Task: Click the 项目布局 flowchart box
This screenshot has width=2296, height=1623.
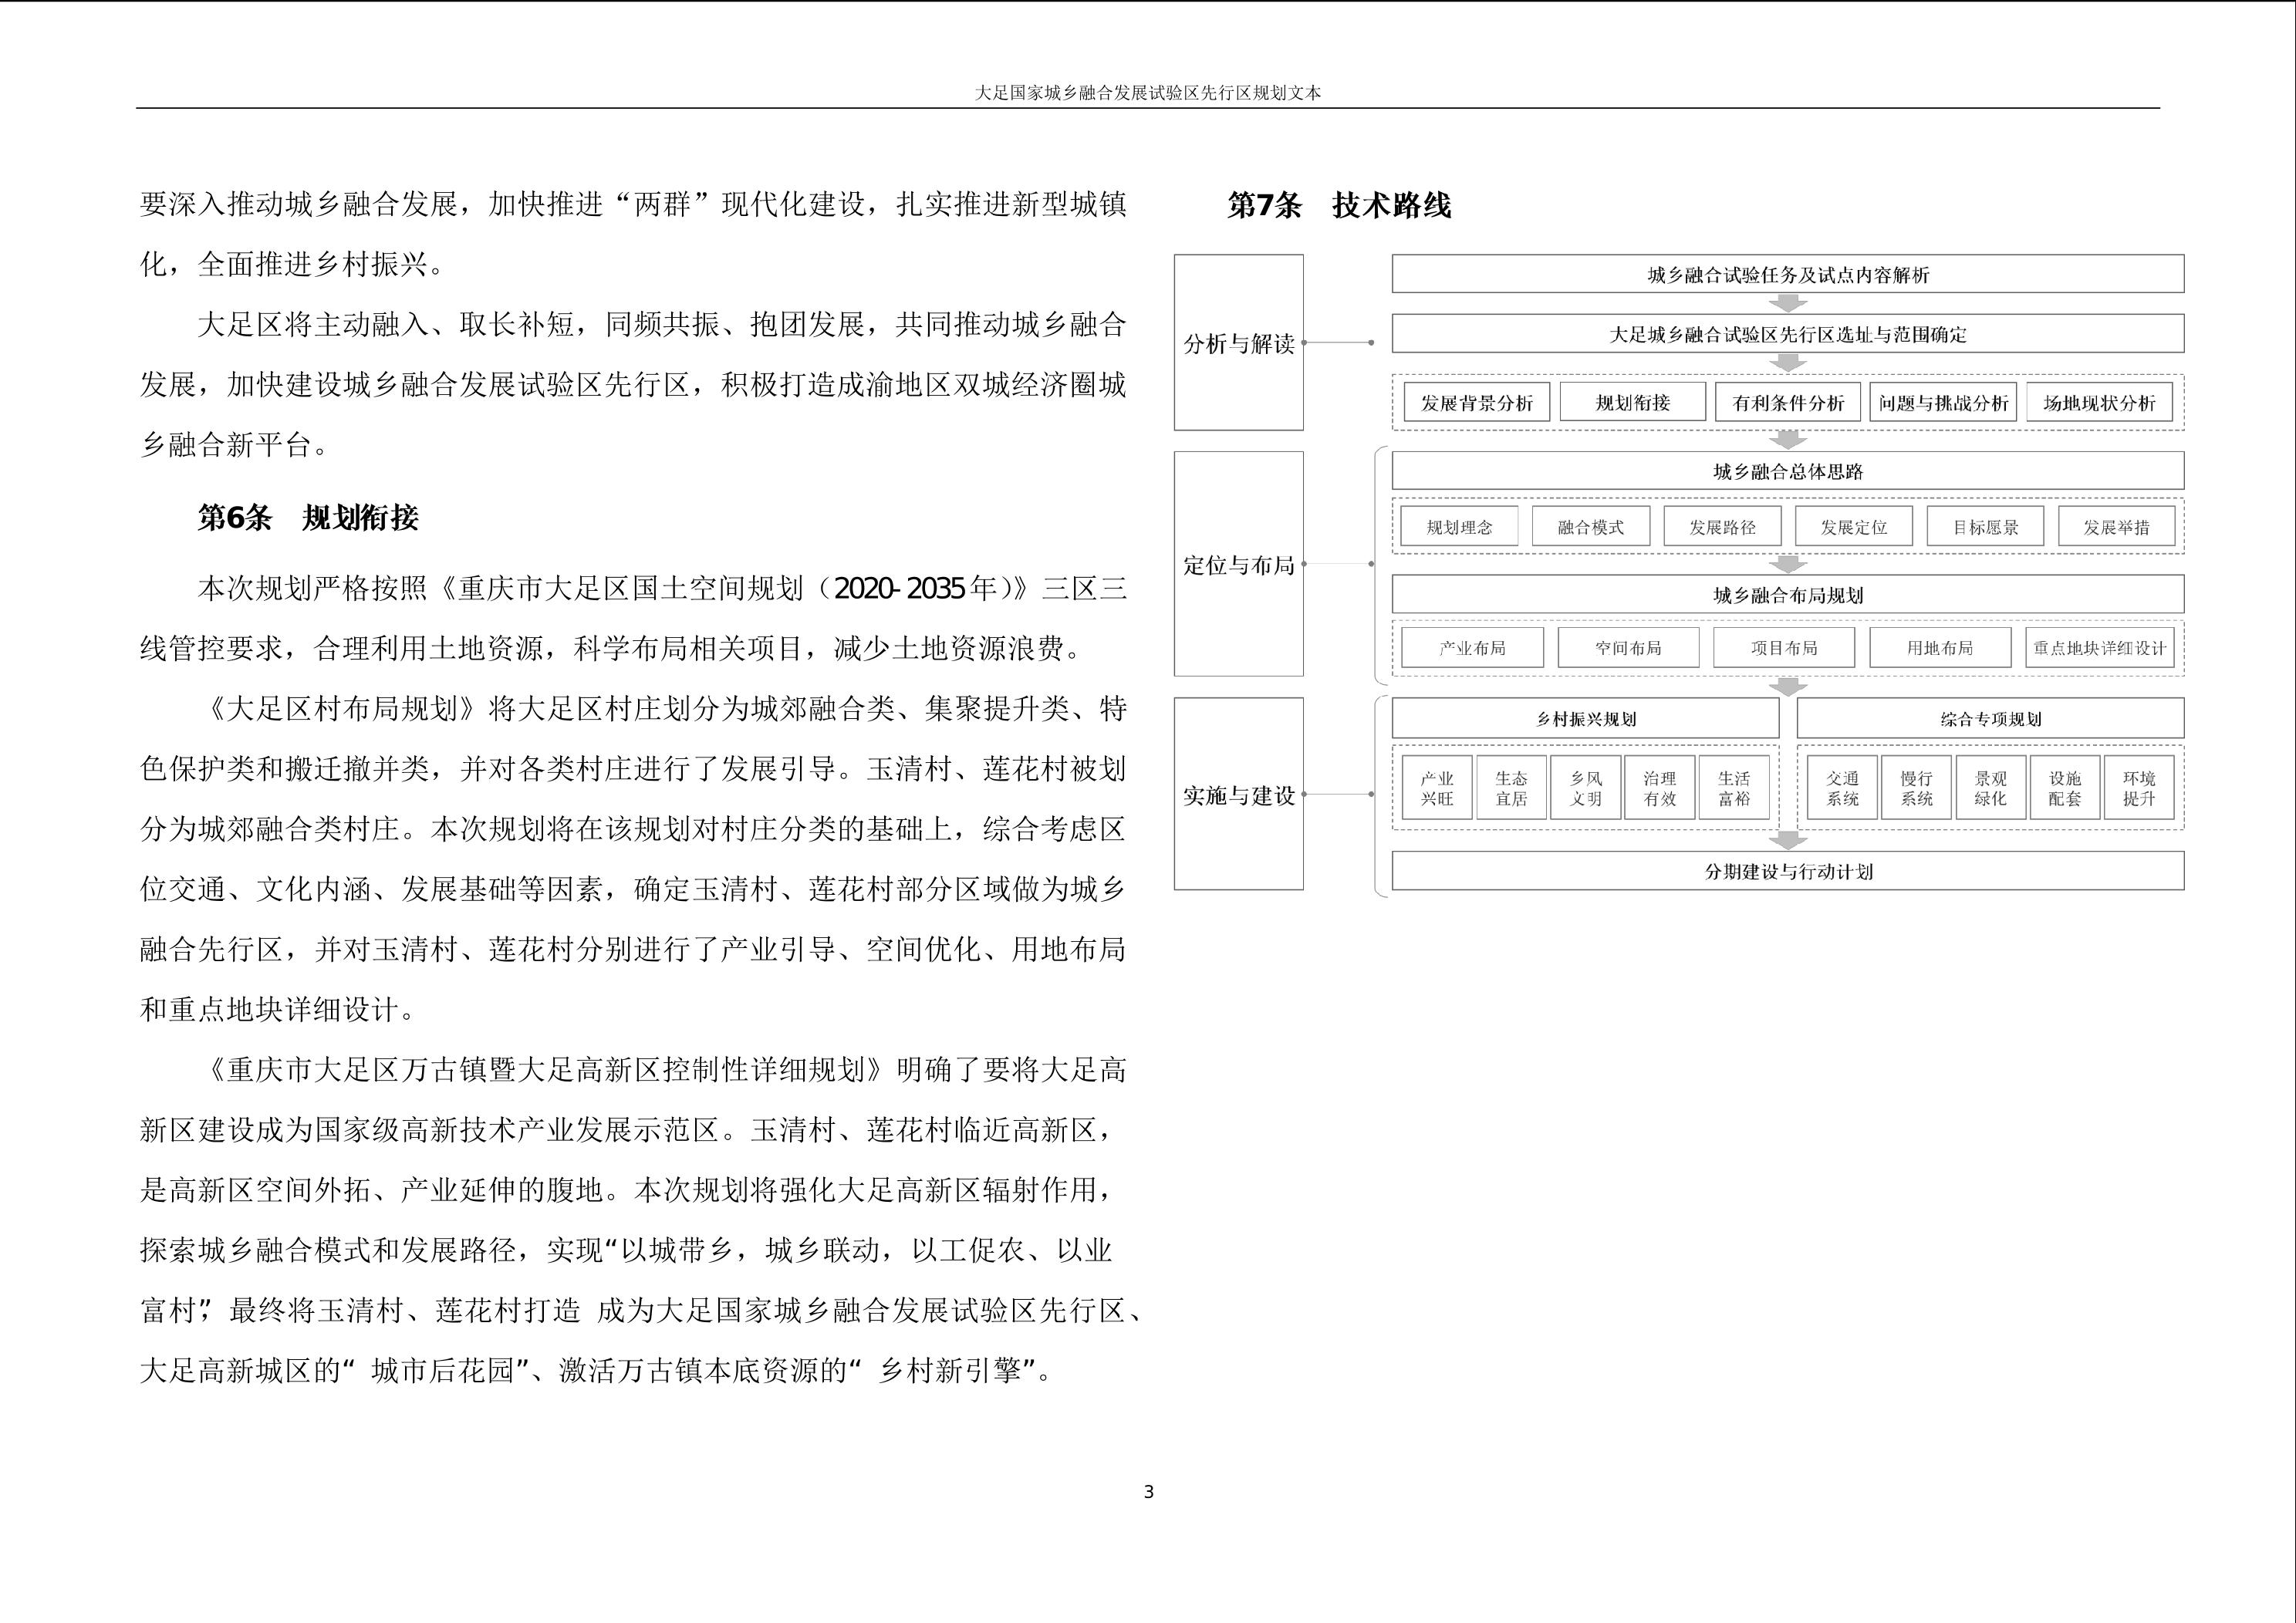Action: point(1784,647)
